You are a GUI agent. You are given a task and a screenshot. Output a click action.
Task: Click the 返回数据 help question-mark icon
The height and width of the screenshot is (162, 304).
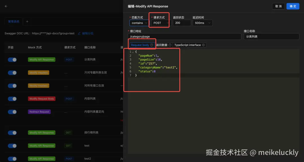tap(170, 45)
